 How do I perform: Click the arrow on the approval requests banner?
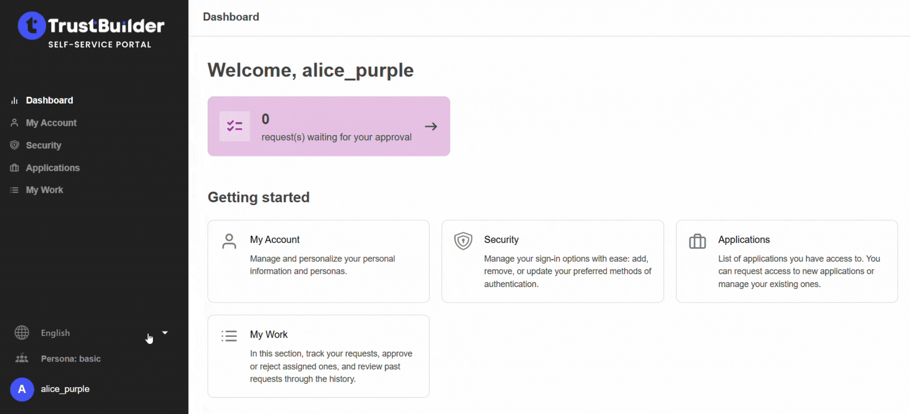tap(431, 126)
